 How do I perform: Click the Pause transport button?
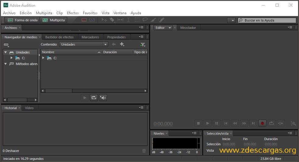[x=217, y=123]
